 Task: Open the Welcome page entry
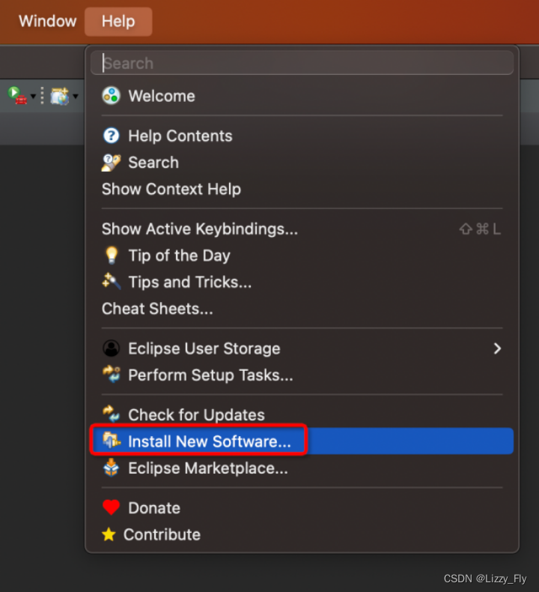[x=302, y=96]
